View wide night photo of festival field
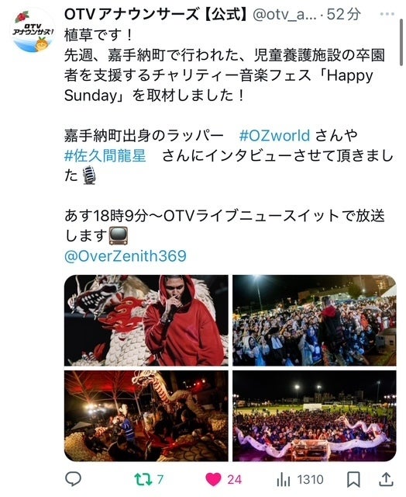406x497 pixels. click(x=315, y=416)
